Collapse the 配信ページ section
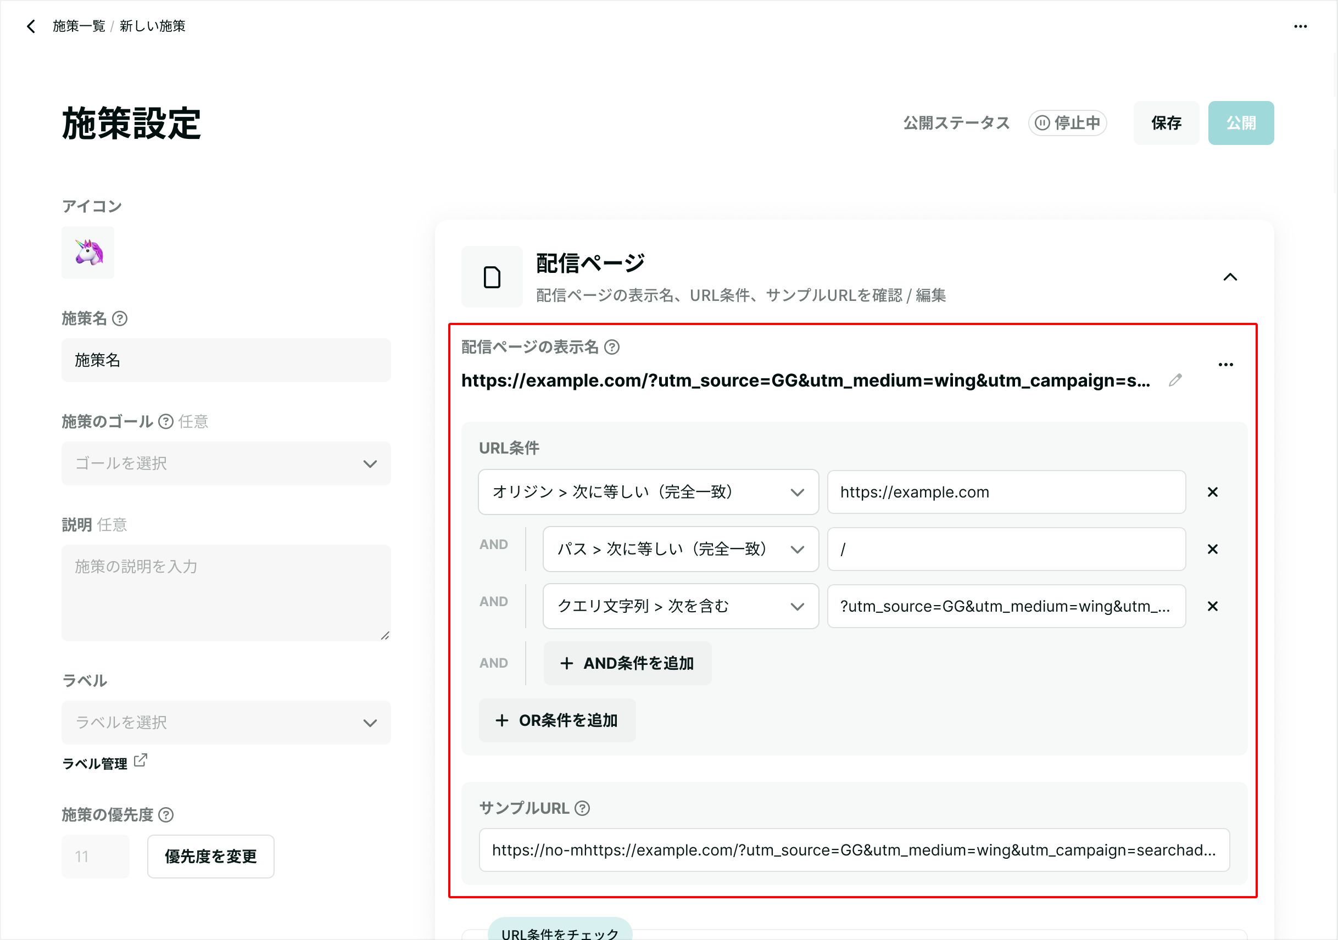 tap(1230, 277)
